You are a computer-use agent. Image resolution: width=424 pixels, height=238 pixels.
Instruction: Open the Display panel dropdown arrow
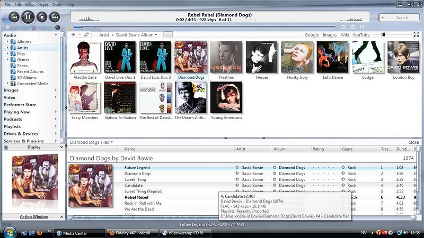pos(61,147)
